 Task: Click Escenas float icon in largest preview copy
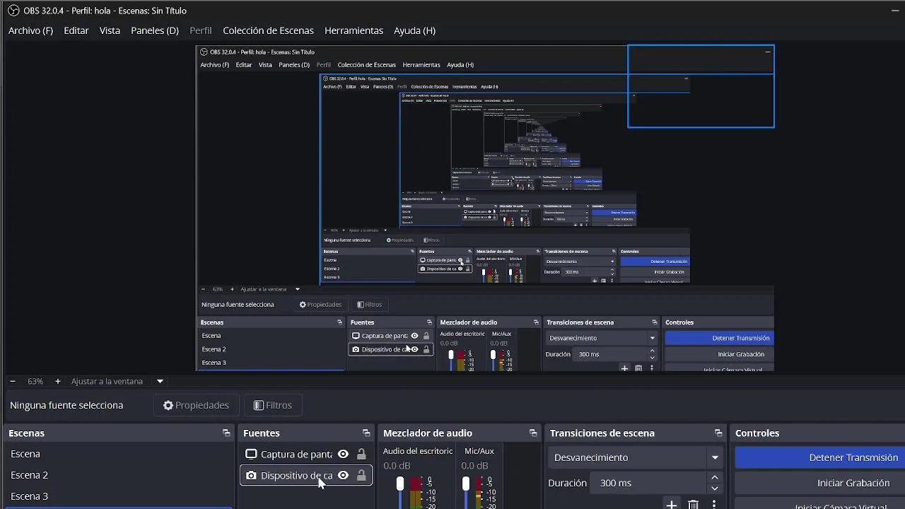coord(339,322)
